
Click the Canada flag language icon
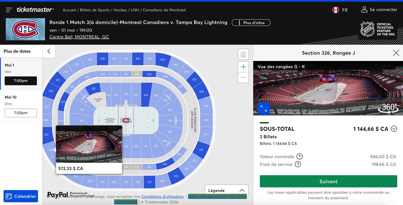(x=335, y=10)
